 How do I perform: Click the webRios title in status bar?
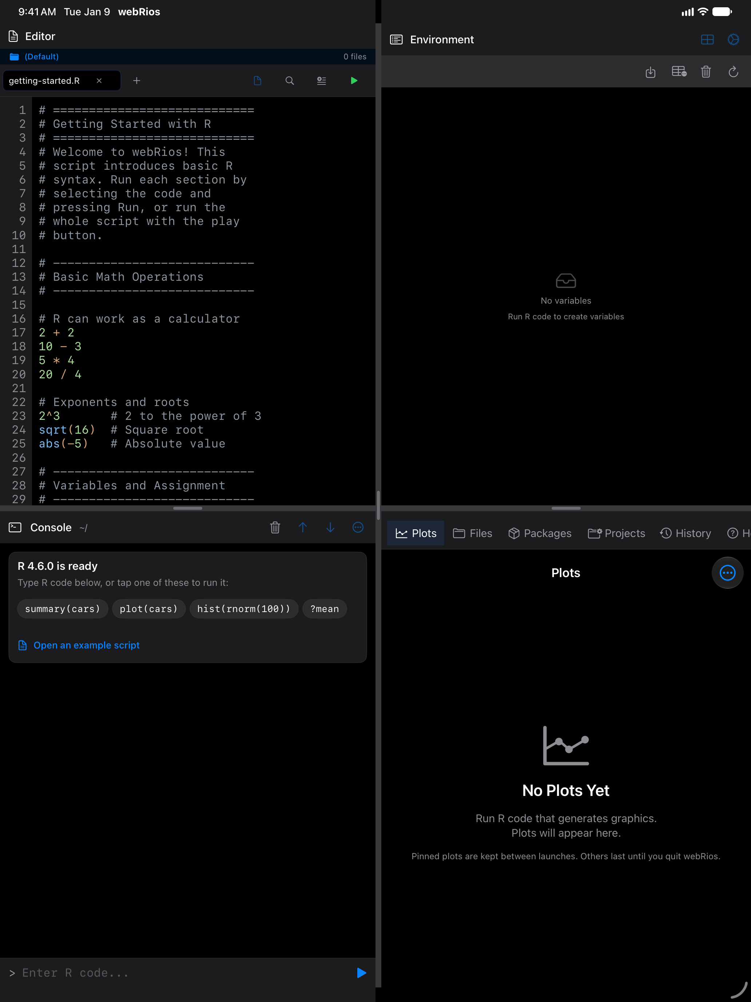click(x=139, y=12)
